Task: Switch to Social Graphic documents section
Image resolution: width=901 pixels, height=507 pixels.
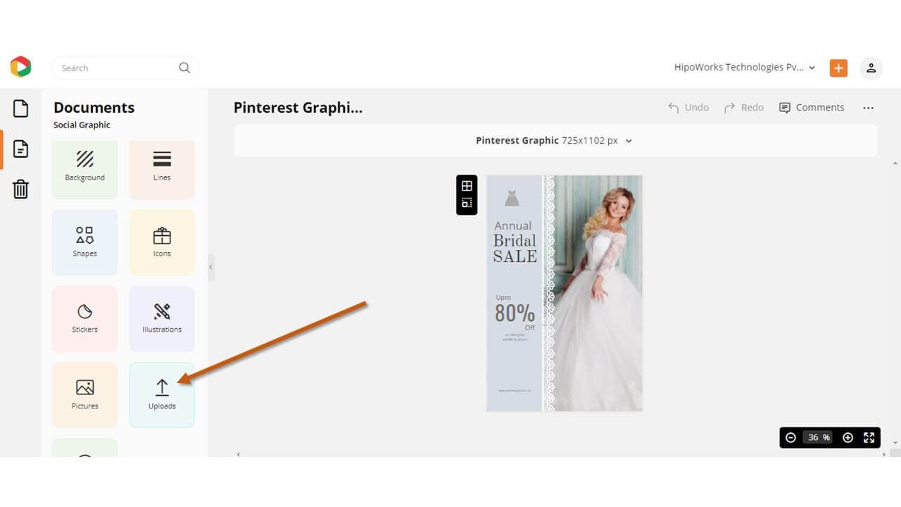Action: click(82, 125)
